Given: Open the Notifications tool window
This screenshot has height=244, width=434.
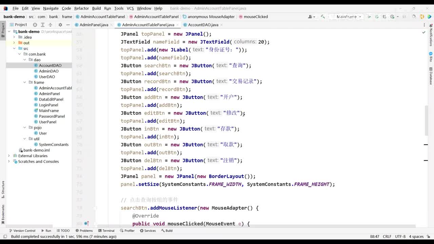Looking at the screenshot, I should [431, 35].
